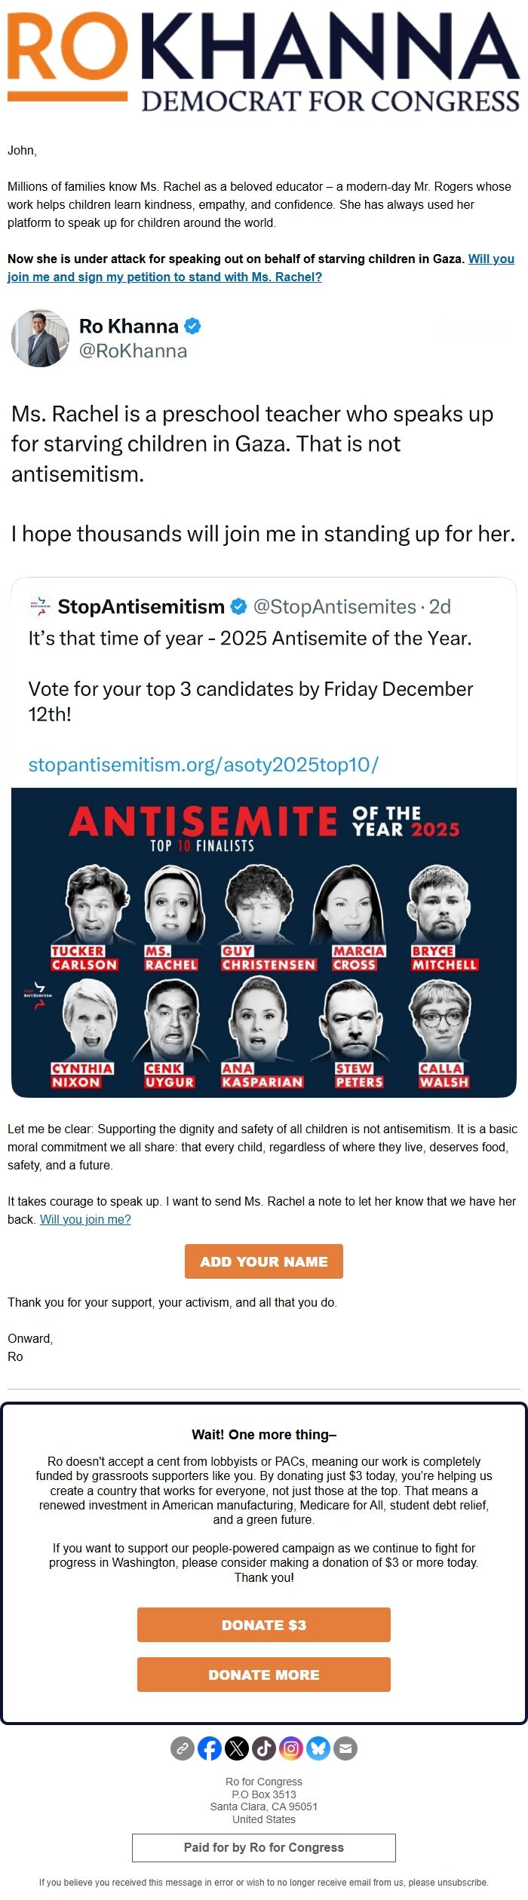Screen dimensions: 528x1900
Task: Click the "Will you join me?" link
Action: coord(85,1219)
